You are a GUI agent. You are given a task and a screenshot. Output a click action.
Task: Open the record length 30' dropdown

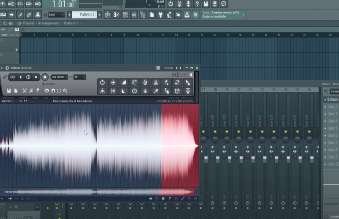point(79,77)
